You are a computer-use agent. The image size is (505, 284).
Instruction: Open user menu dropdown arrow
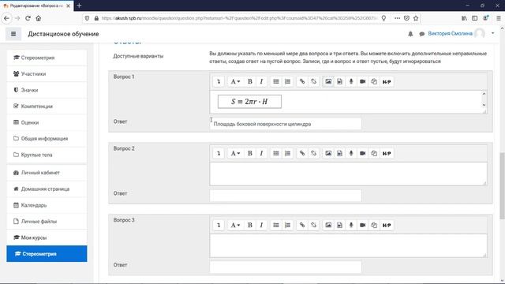[x=492, y=33]
